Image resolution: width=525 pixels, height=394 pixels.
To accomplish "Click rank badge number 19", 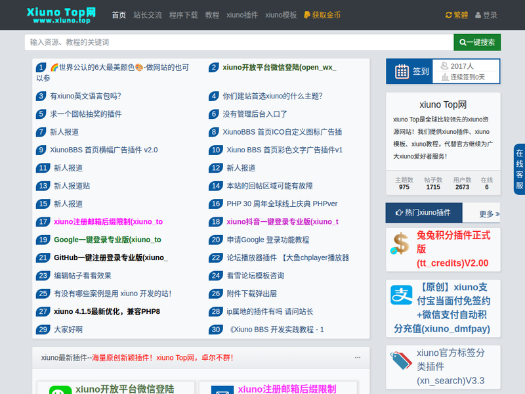I will tap(43, 240).
